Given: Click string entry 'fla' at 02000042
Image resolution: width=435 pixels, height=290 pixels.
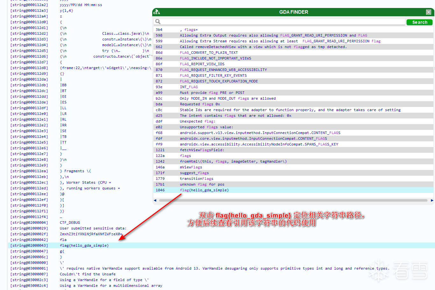Looking at the screenshot, I should coord(63,240).
